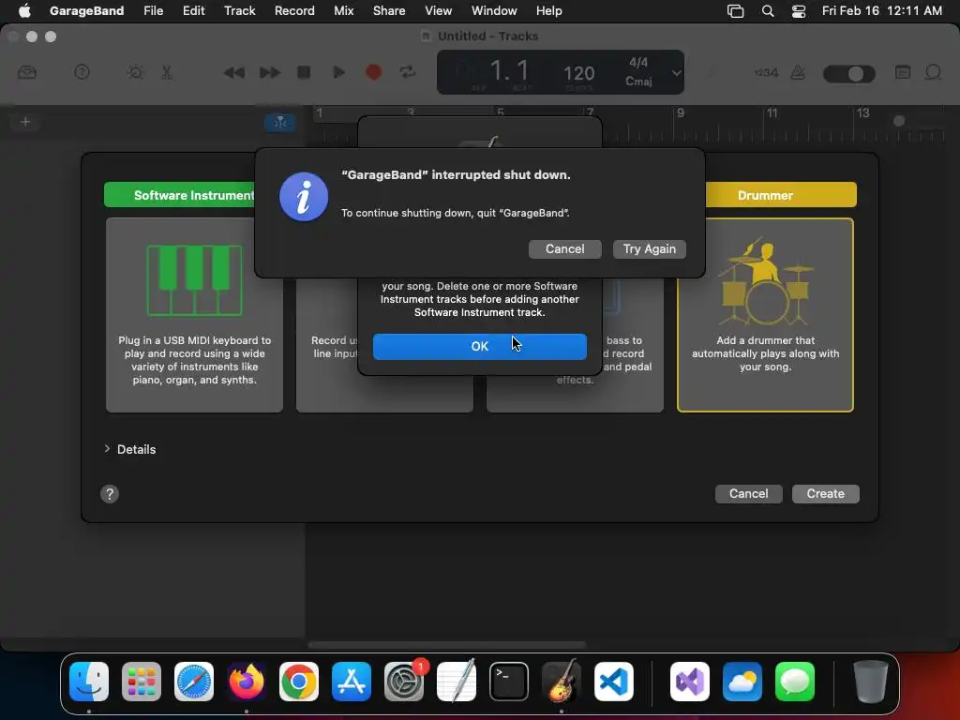This screenshot has width=960, height=720.
Task: Select the Drummer track type header
Action: (781, 195)
